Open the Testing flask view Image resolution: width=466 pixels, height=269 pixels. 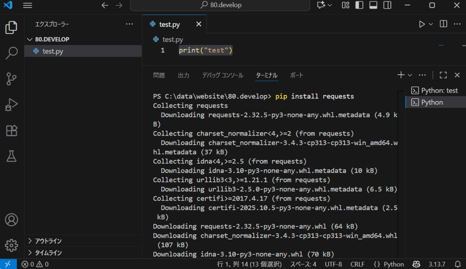point(11,157)
